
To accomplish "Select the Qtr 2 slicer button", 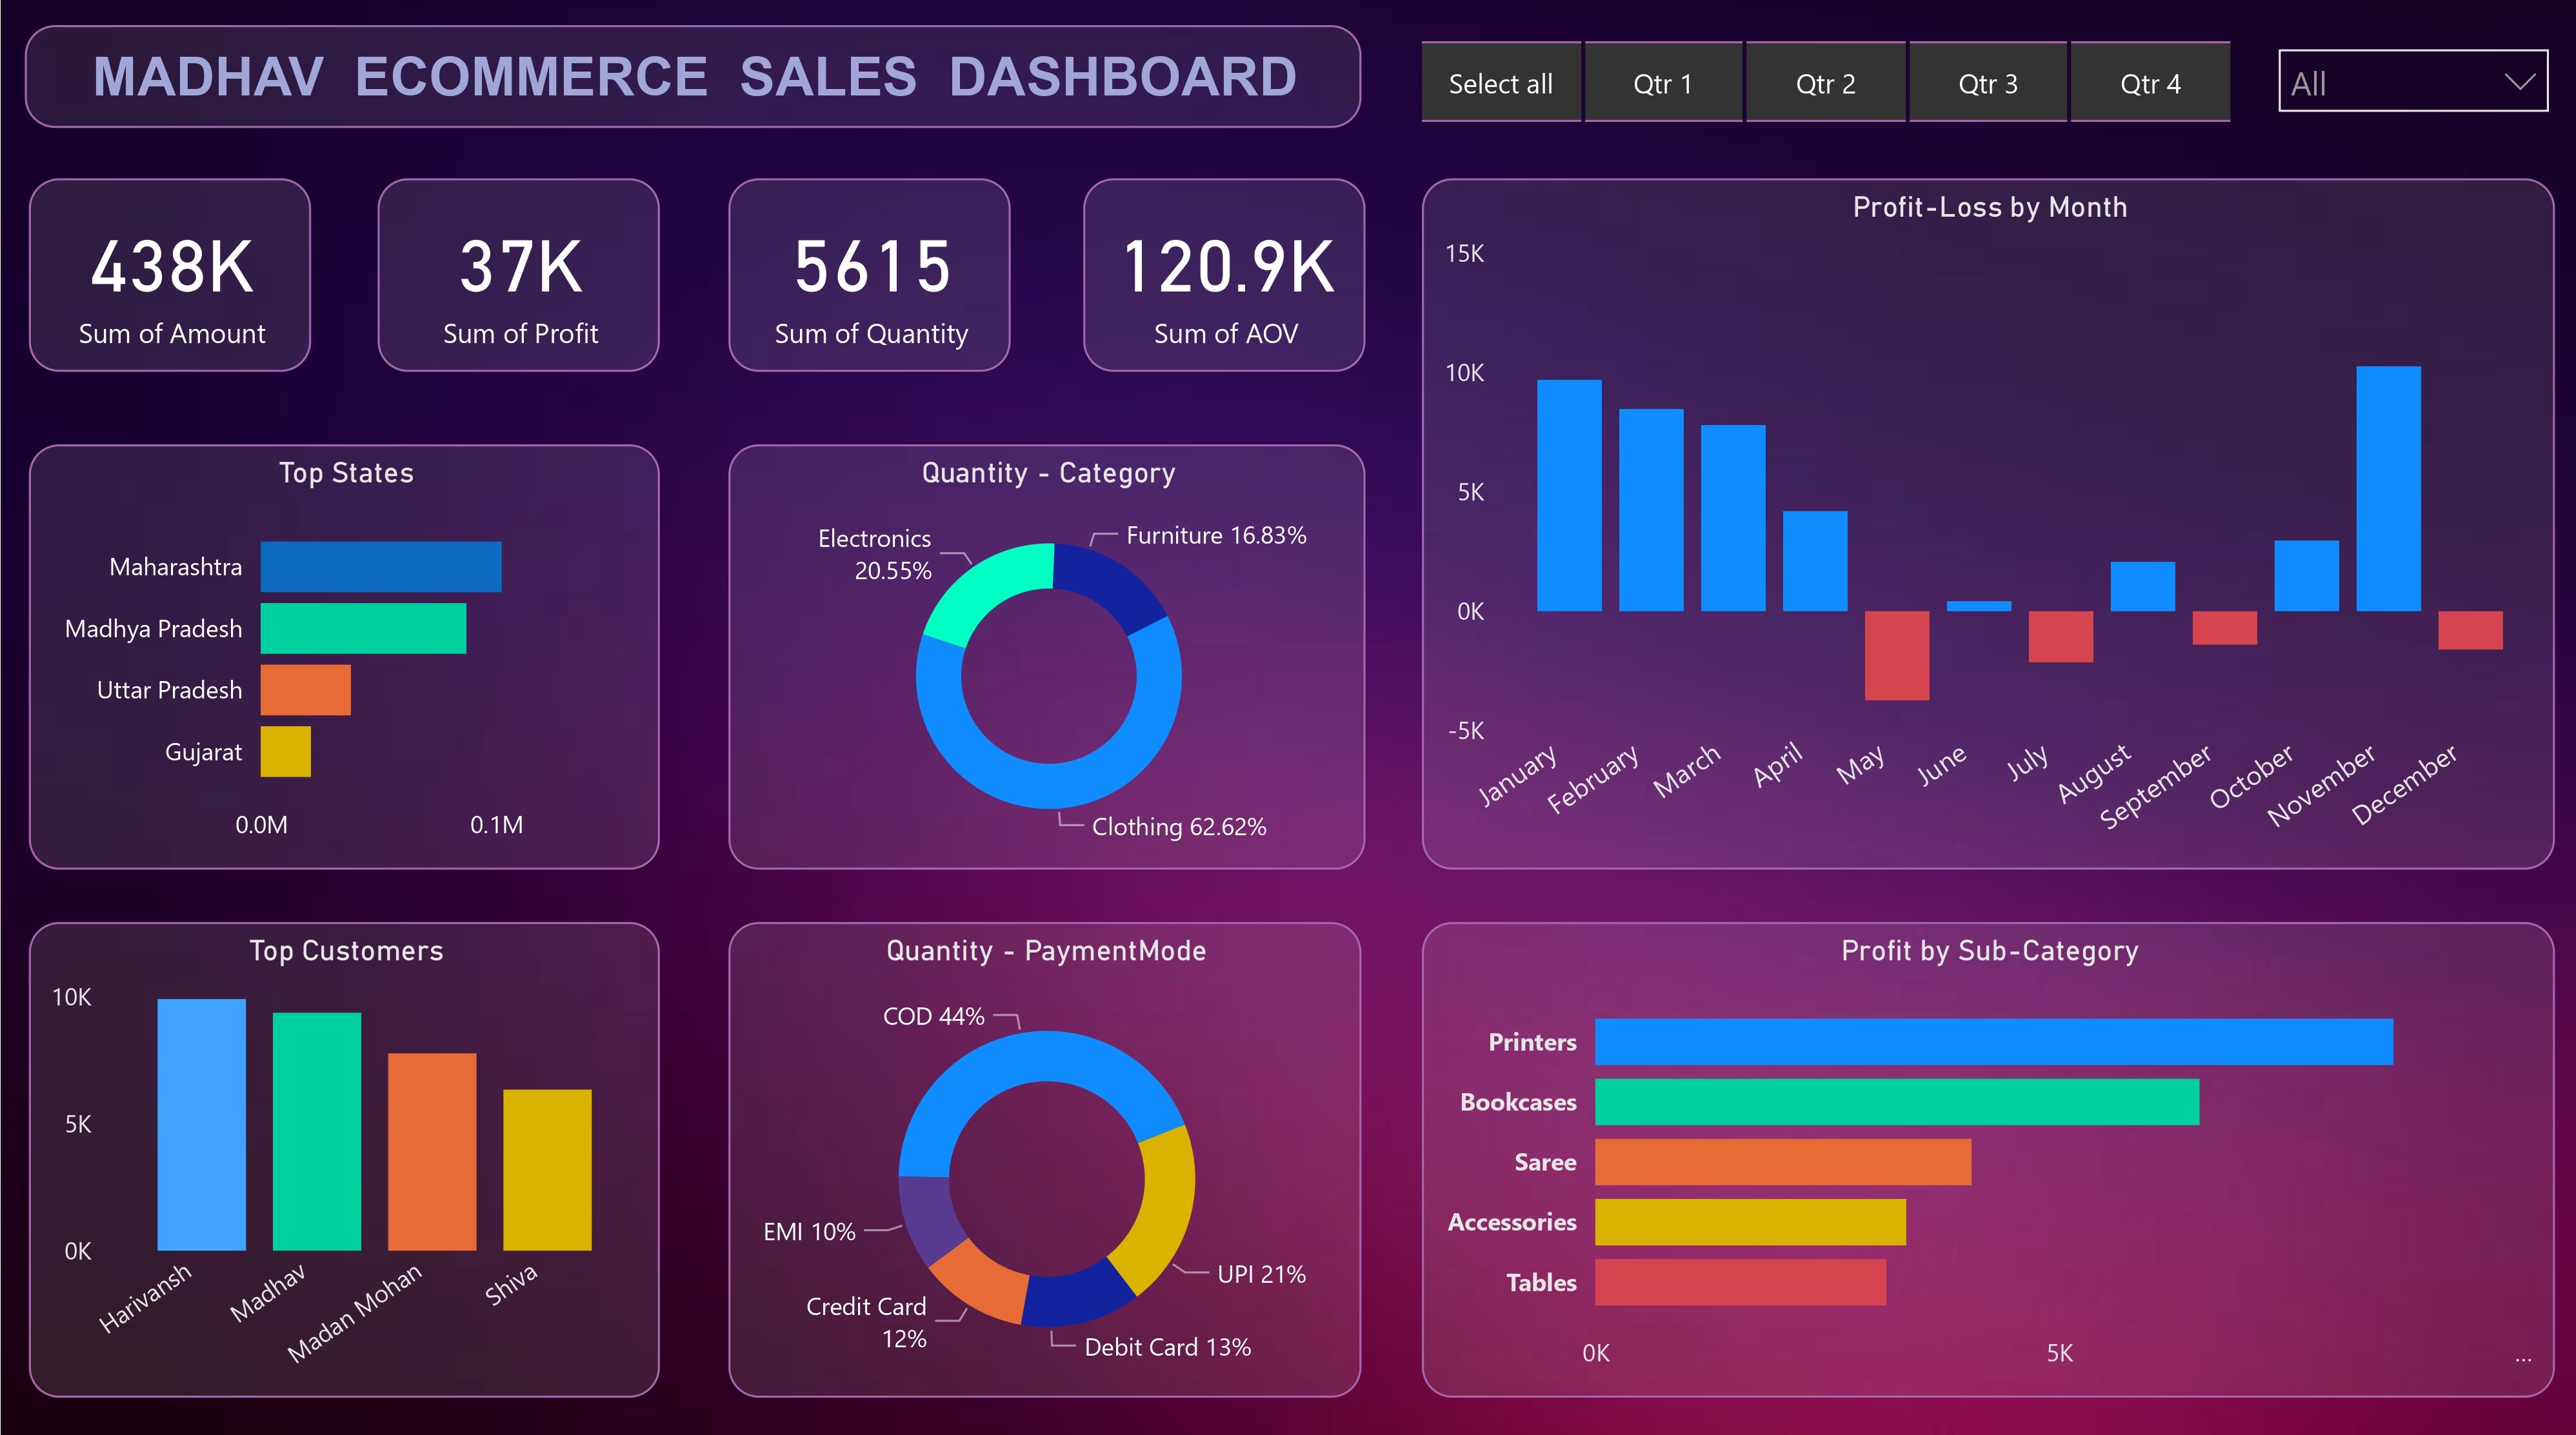I will (1825, 83).
